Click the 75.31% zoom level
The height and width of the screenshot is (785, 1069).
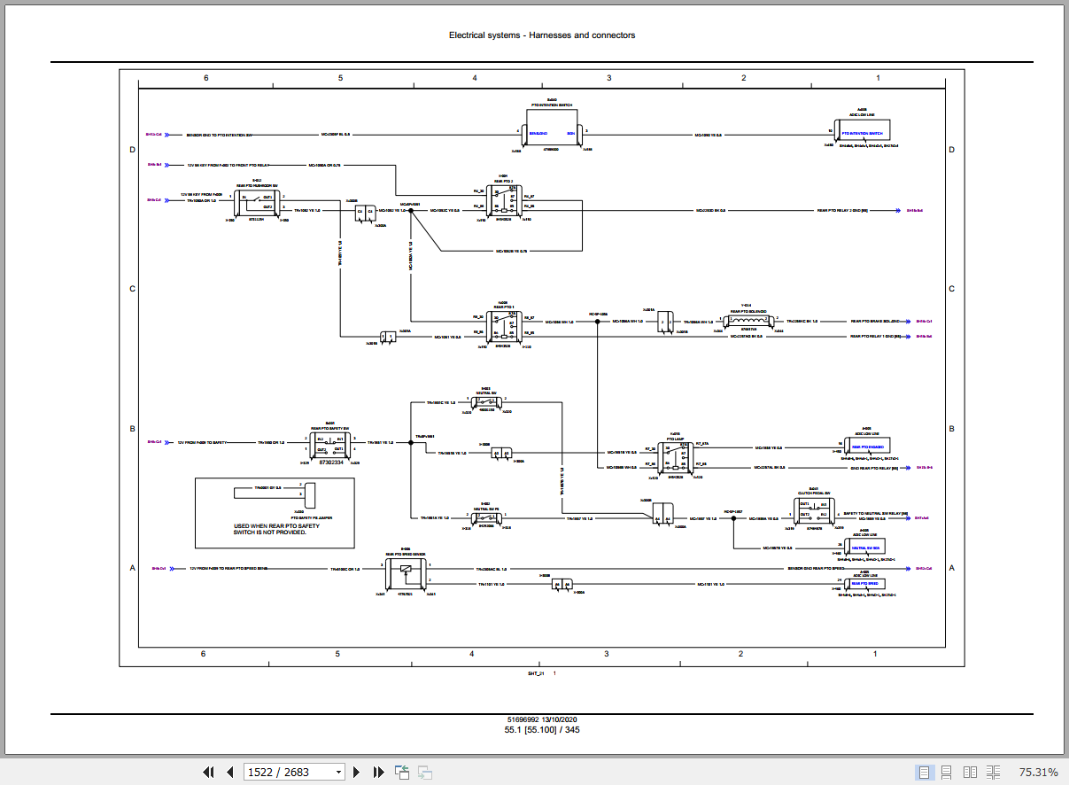click(x=1038, y=772)
